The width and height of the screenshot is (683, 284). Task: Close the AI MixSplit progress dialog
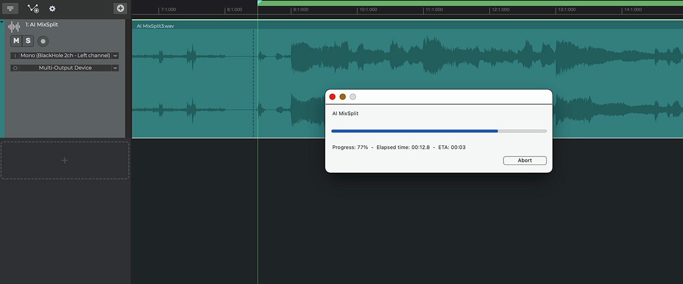point(332,97)
